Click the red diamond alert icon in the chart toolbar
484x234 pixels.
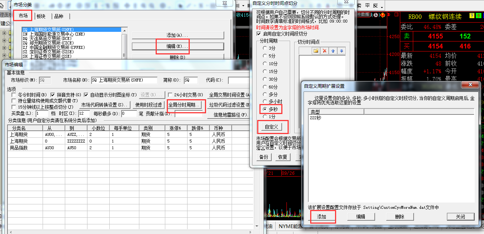382,15
